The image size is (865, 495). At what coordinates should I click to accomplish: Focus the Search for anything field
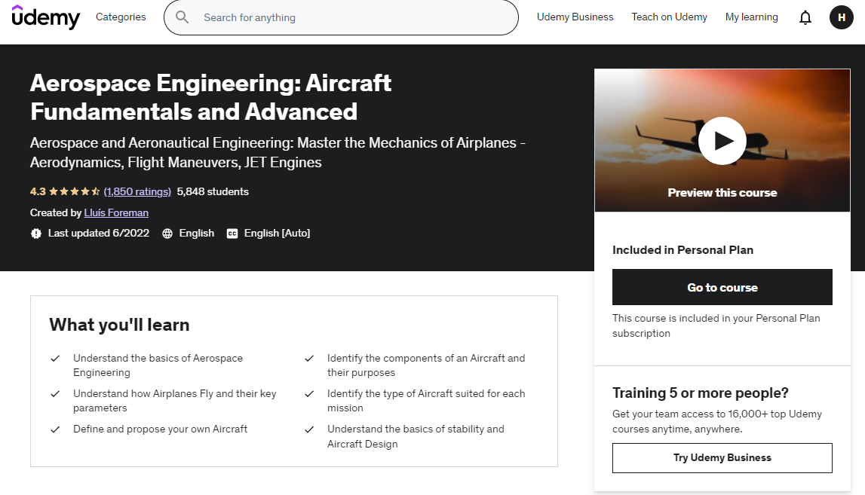341,17
